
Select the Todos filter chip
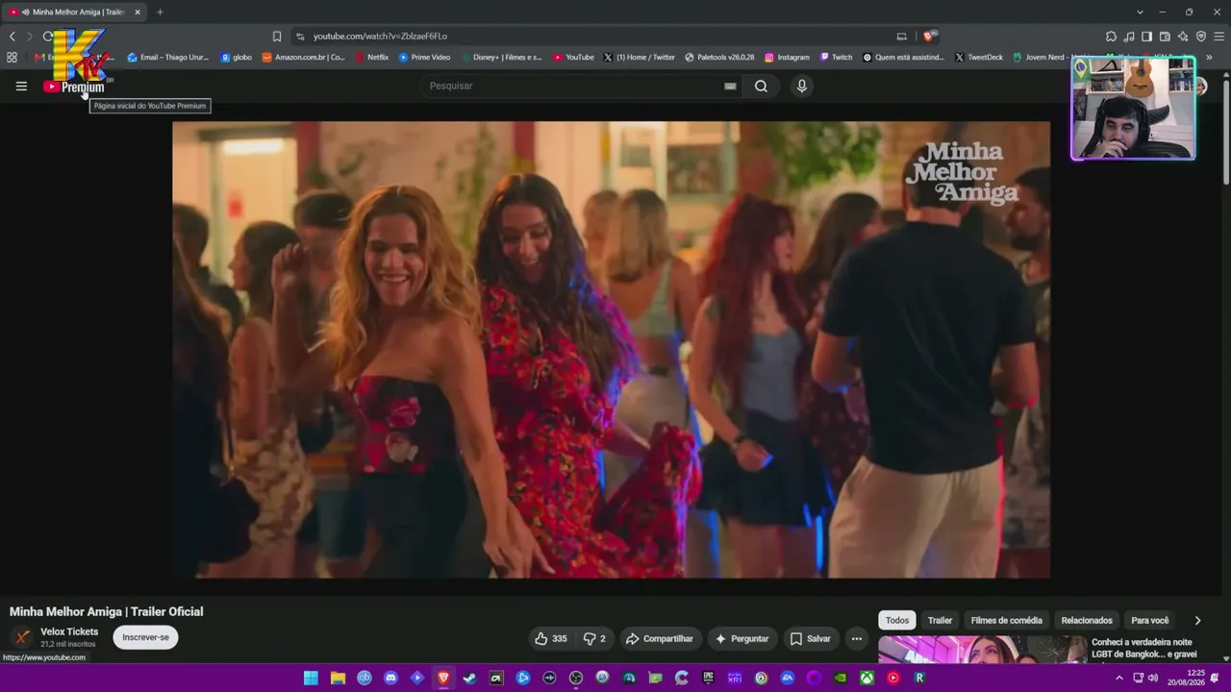click(897, 621)
